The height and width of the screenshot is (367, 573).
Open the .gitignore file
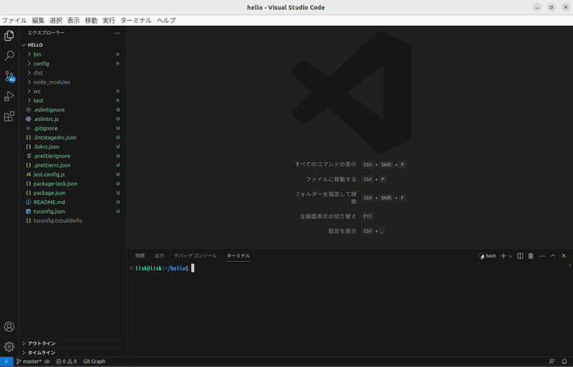73,128
